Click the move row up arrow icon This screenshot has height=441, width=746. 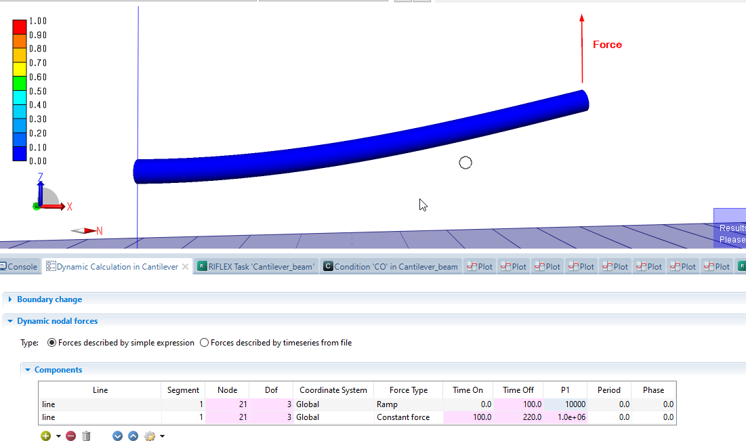click(133, 436)
